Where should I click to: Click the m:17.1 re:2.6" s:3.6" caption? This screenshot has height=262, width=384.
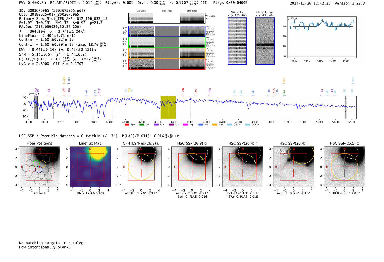point(293,193)
